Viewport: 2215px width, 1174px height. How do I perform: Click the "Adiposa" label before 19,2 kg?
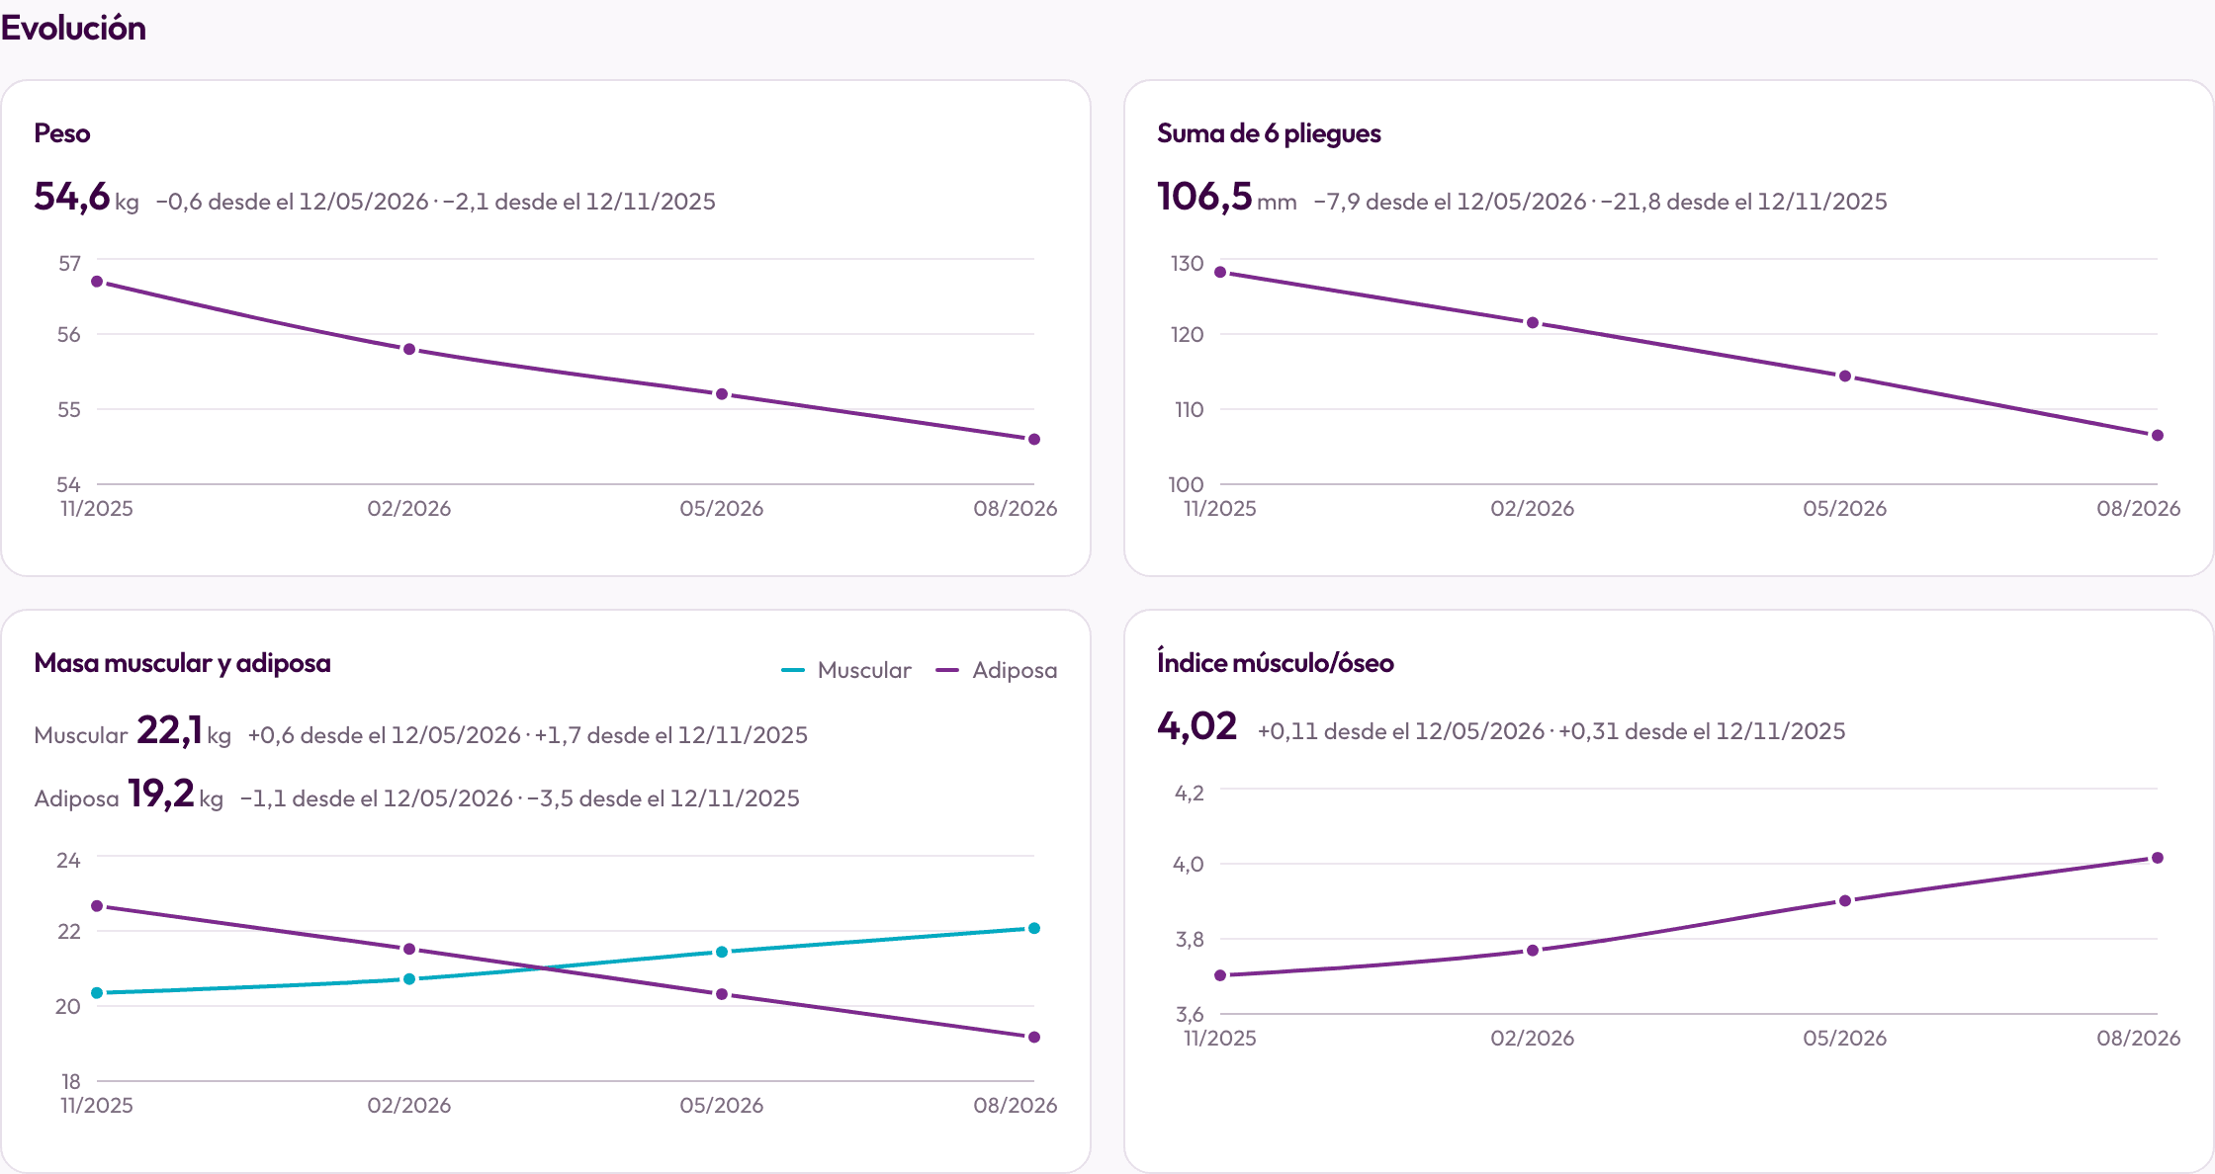[x=76, y=798]
